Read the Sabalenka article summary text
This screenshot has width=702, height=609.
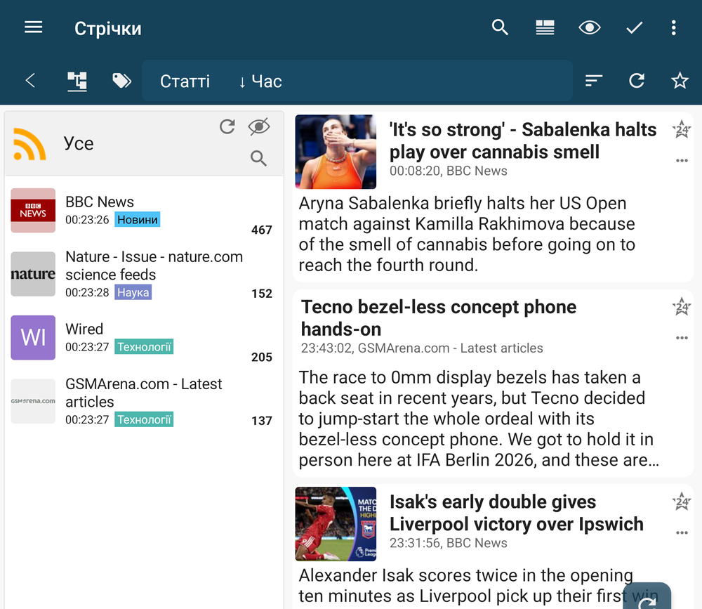pyautogui.click(x=467, y=234)
